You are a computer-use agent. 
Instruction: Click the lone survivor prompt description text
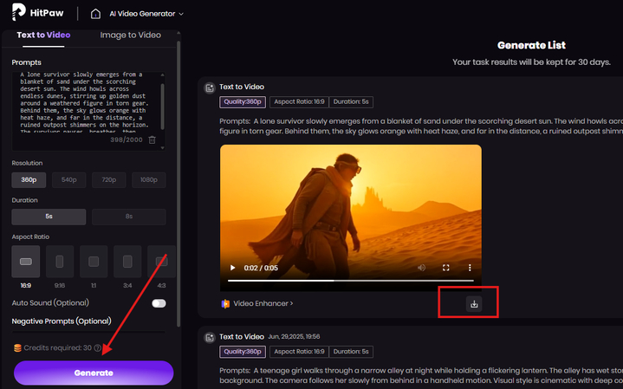click(421, 126)
